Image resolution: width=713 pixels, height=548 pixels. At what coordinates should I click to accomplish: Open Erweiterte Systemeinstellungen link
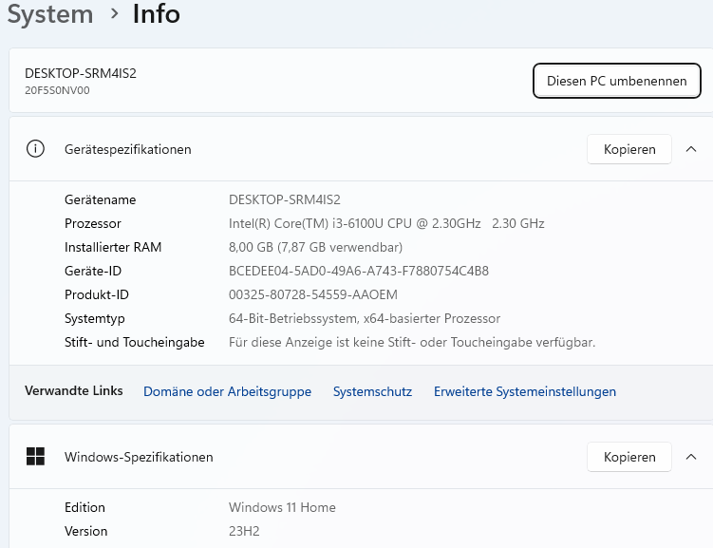tap(525, 391)
